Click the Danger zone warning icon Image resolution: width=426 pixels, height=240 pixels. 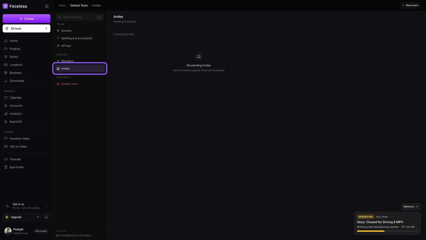tap(58, 84)
